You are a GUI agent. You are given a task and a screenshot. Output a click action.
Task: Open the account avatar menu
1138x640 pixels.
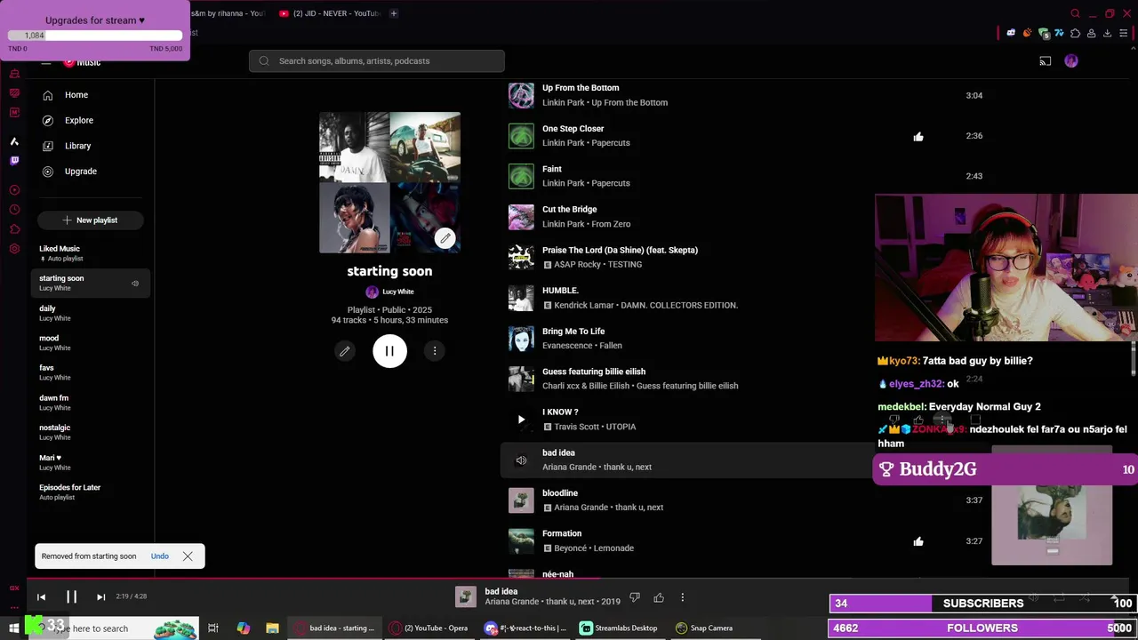(1071, 61)
